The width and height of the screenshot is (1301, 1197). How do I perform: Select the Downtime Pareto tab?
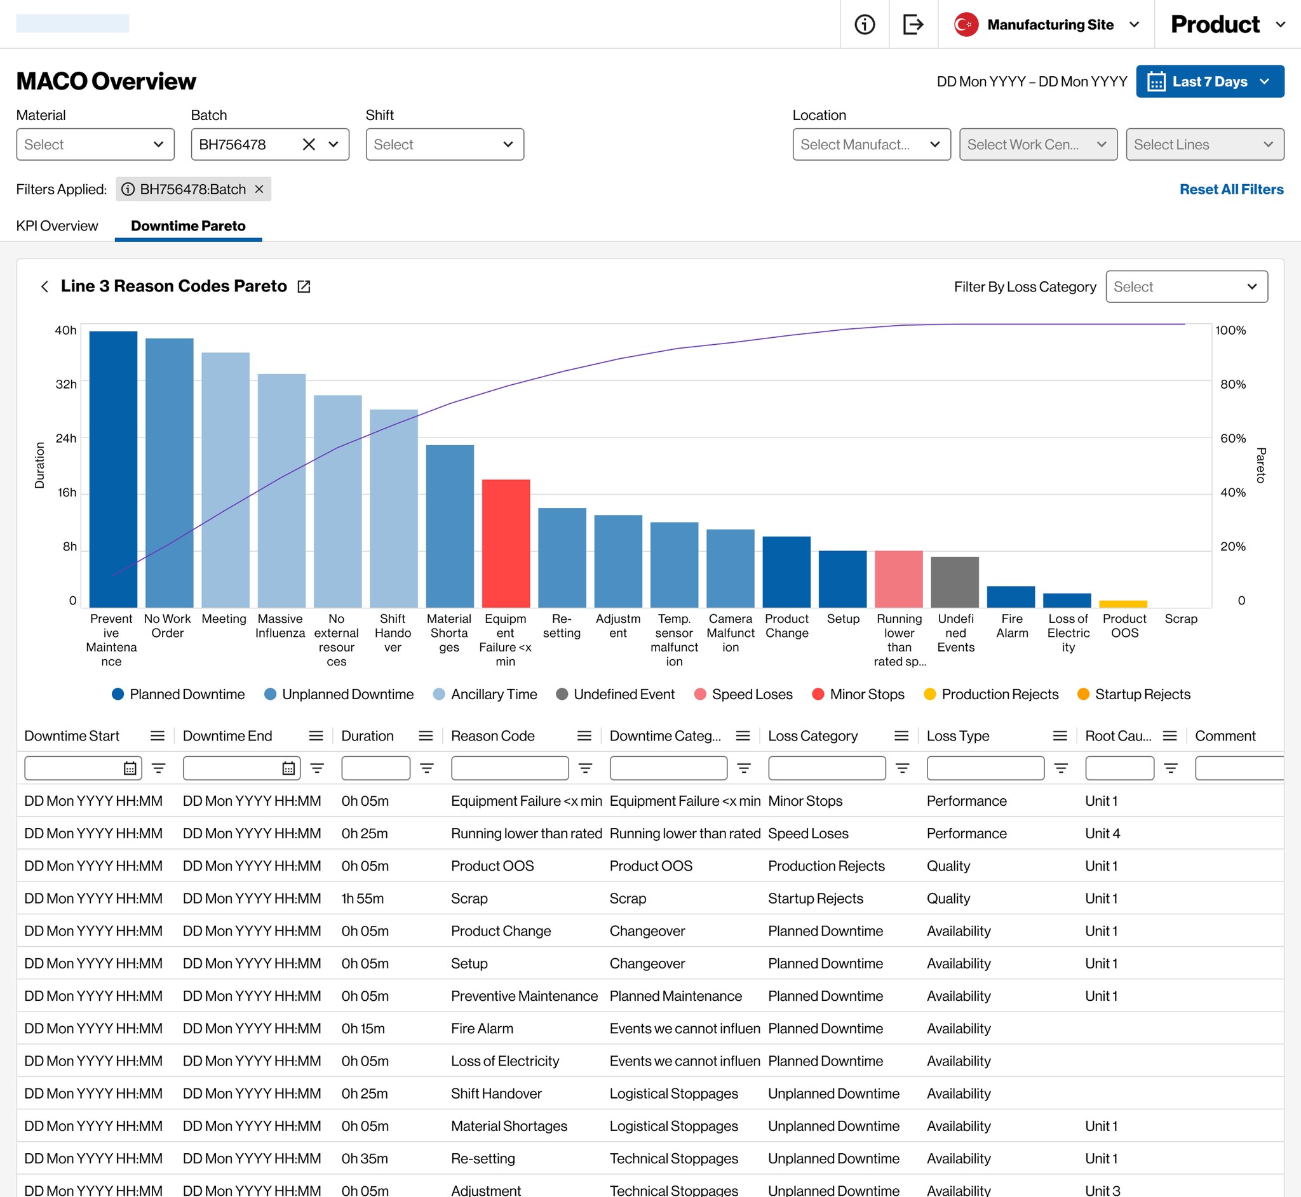point(188,226)
